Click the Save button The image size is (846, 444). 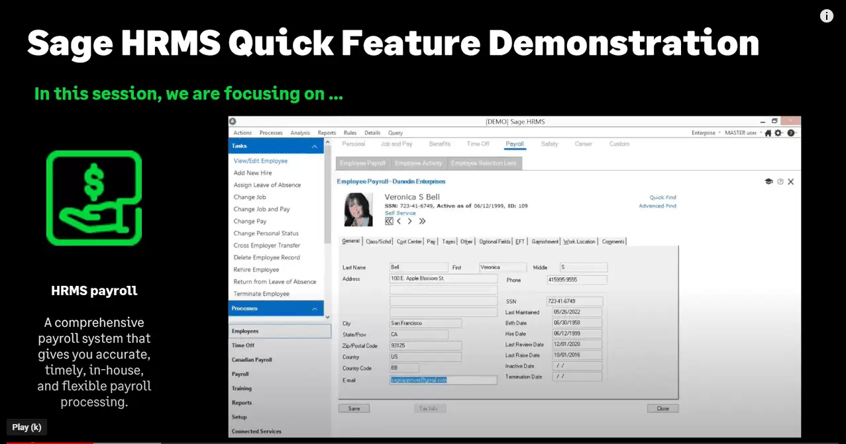(354, 408)
